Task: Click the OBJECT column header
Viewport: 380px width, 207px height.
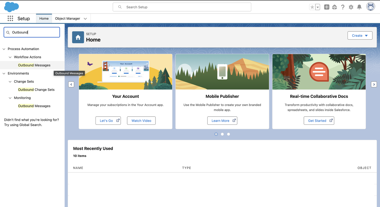Action: (364, 168)
